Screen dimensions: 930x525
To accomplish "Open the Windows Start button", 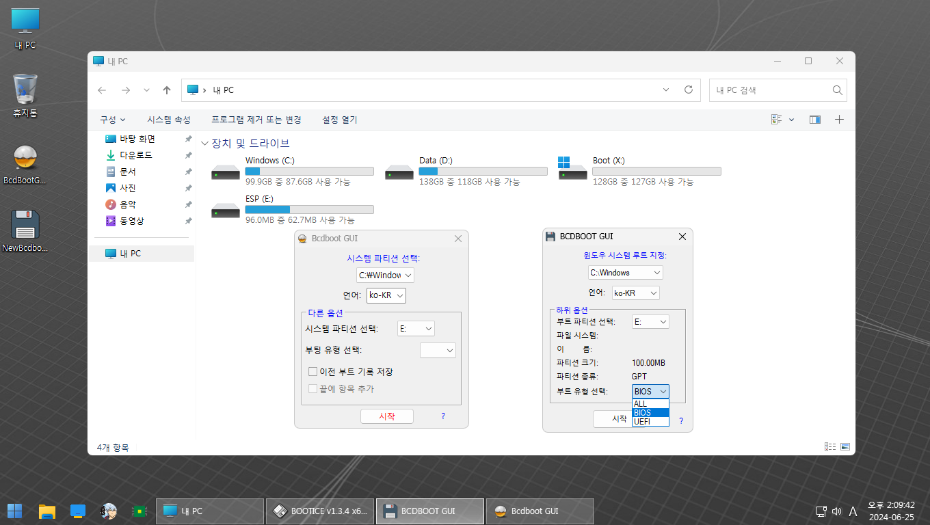I will pyautogui.click(x=14, y=511).
